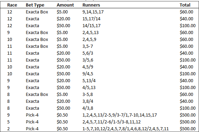Click $500.00 total in race 2 row

tap(188, 129)
